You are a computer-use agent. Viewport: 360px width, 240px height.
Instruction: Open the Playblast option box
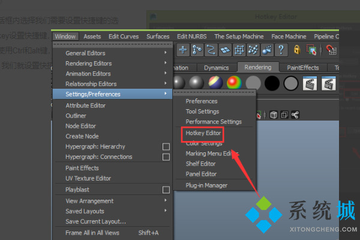(x=166, y=190)
